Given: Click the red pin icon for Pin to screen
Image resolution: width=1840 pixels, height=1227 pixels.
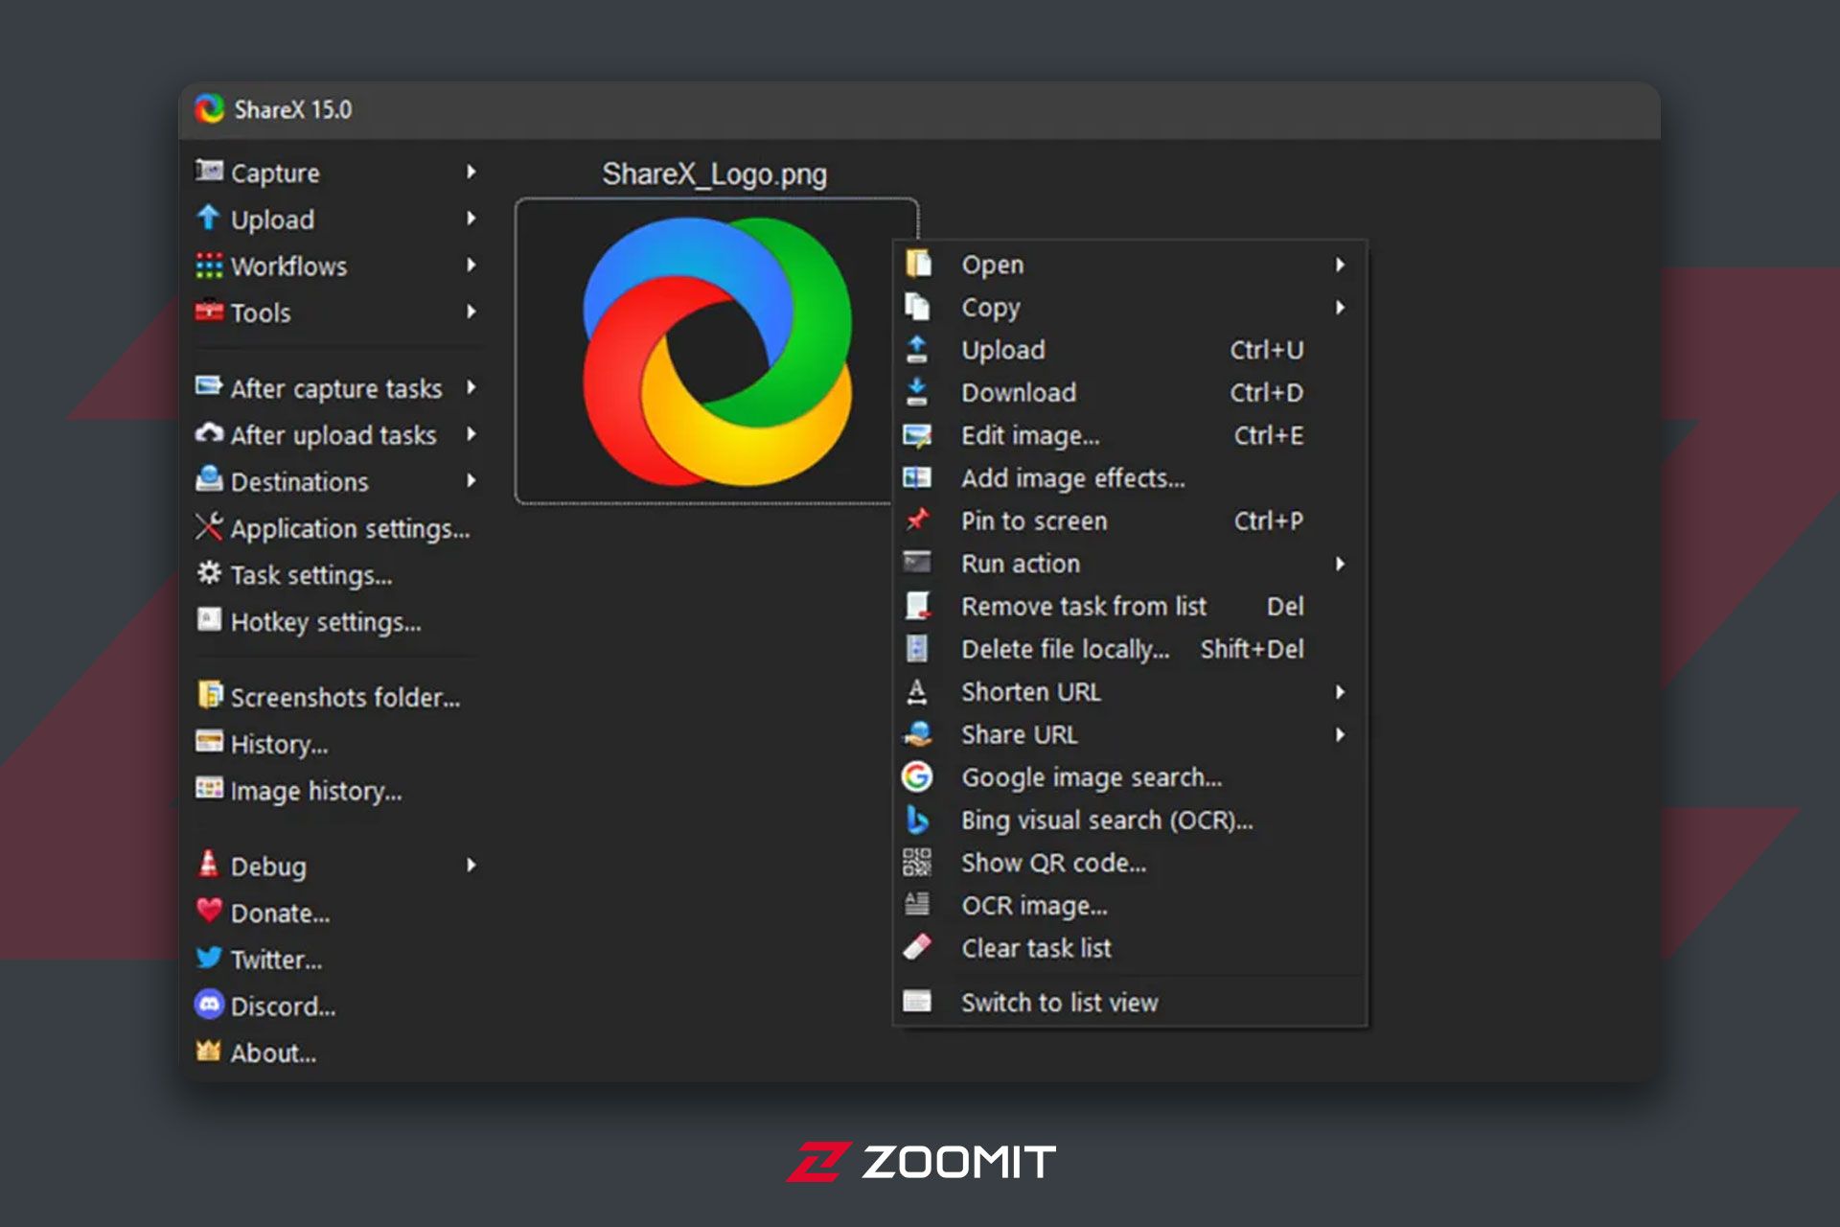Looking at the screenshot, I should click(x=917, y=520).
